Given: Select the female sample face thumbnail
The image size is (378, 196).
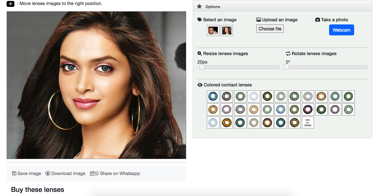Looking at the screenshot, I should [x=227, y=31].
